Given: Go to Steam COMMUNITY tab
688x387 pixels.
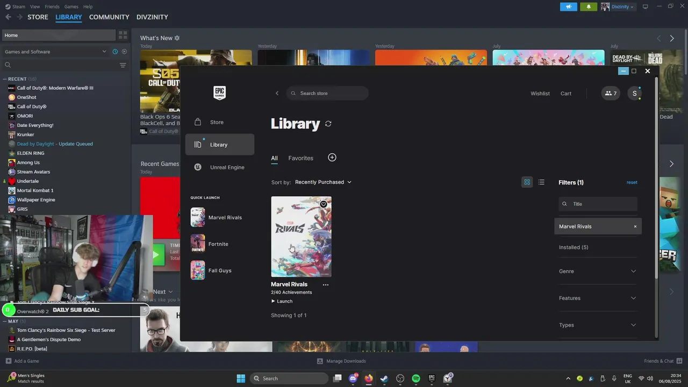Looking at the screenshot, I should point(109,17).
